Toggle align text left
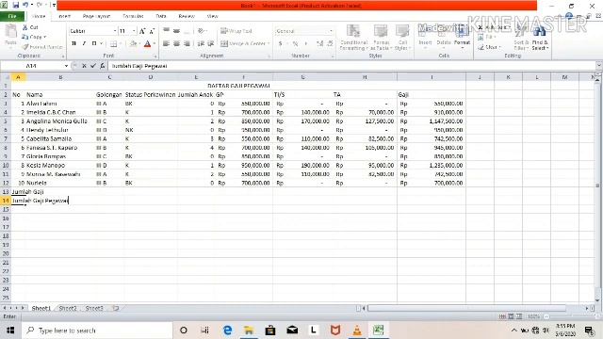603x339 pixels. point(166,44)
